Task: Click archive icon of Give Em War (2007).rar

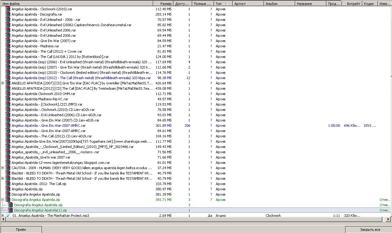Action: 8,41
